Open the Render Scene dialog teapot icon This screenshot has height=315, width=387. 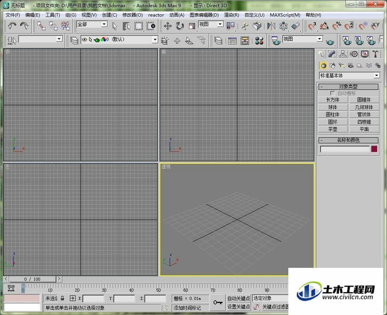pos(276,41)
